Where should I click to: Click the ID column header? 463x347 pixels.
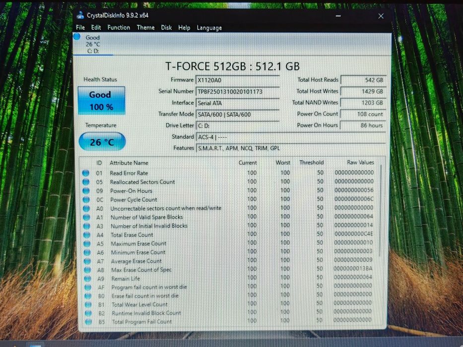tap(99, 163)
